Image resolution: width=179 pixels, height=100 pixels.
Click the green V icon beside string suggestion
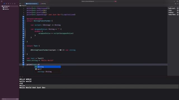(x=36, y=67)
